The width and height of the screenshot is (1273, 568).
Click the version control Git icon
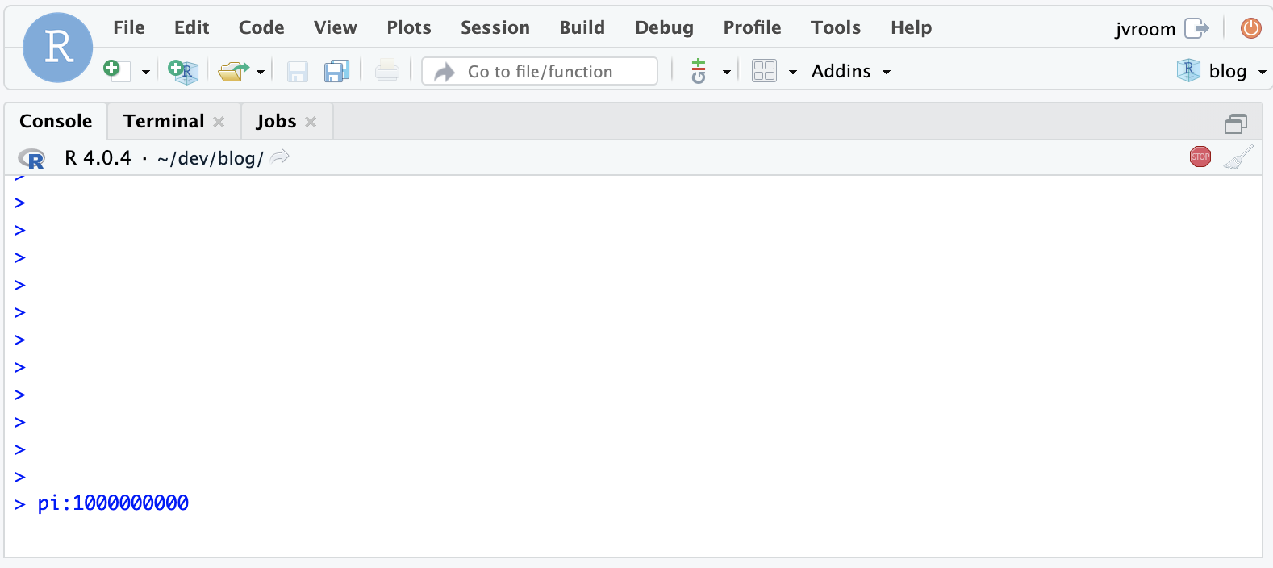click(699, 71)
